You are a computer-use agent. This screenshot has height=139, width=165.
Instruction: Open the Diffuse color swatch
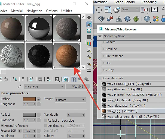(x=29, y=99)
